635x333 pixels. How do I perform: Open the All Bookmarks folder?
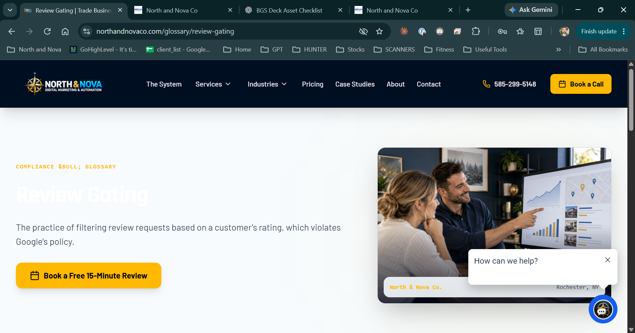tap(603, 50)
